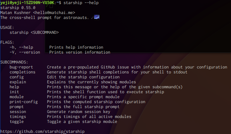Click the toggle subcommand name

[16, 121]
